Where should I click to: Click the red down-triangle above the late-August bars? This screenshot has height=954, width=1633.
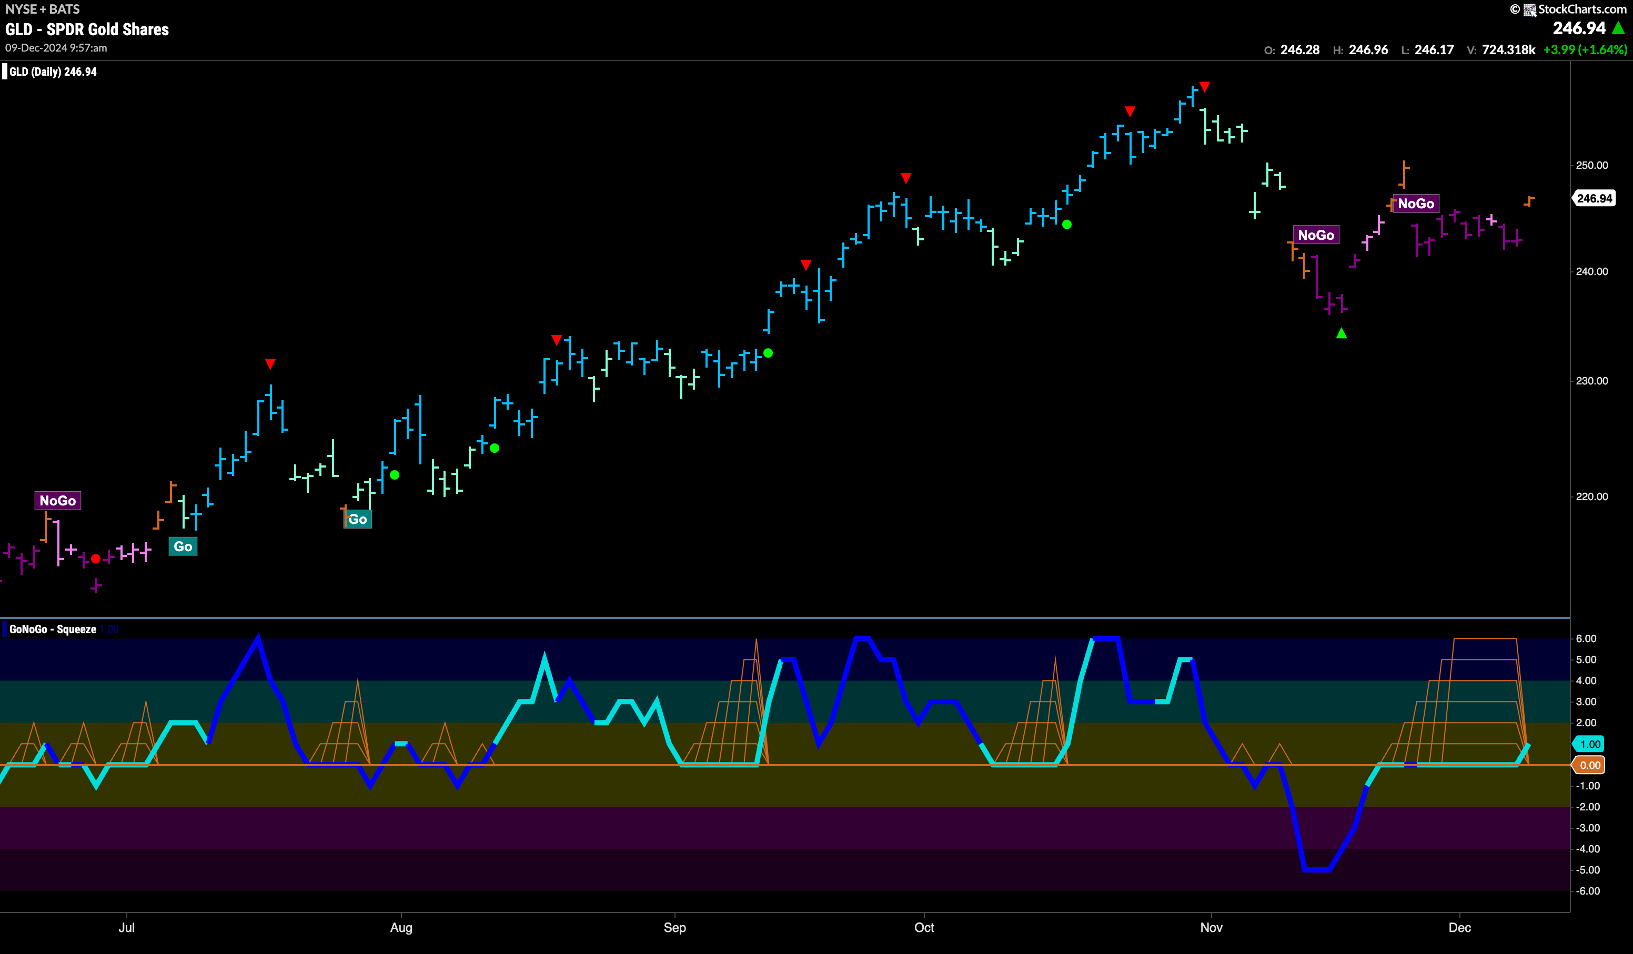[x=556, y=340]
